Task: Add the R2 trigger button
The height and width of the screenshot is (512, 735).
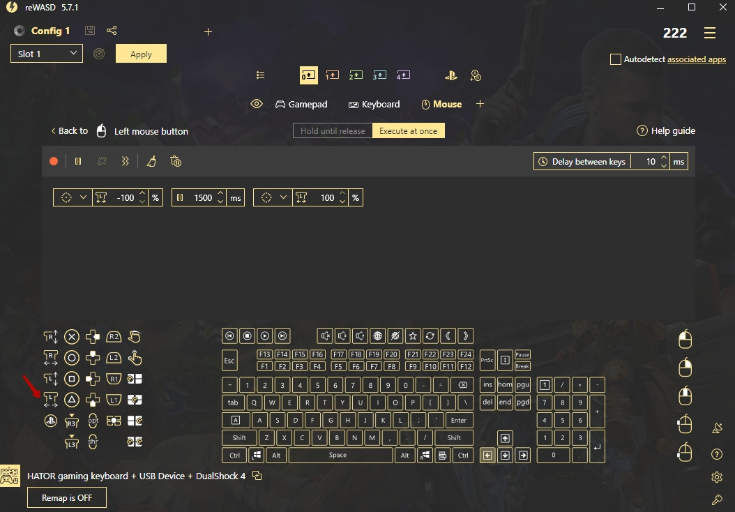Action: (114, 337)
